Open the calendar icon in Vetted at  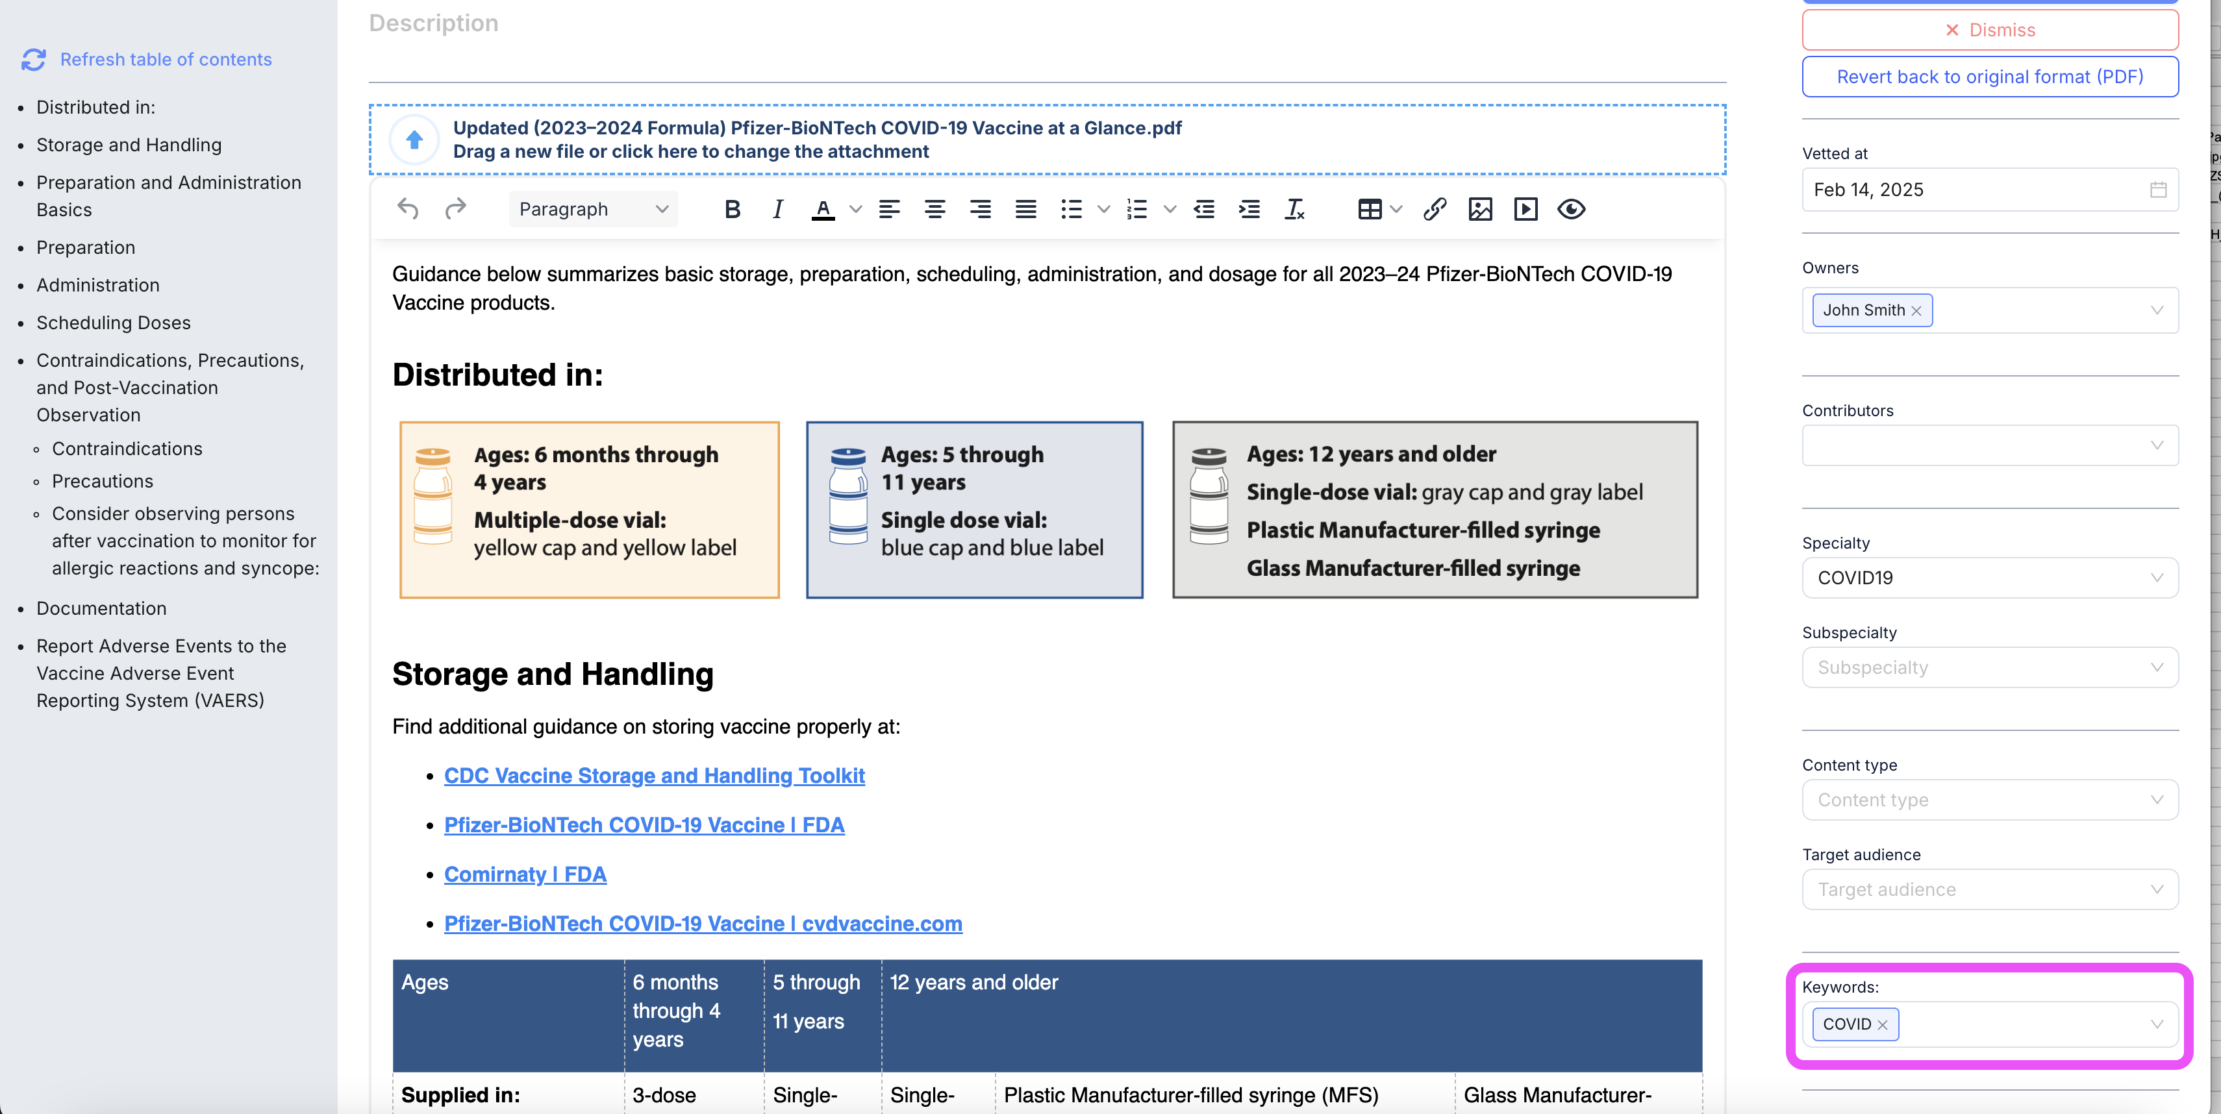(x=2158, y=190)
